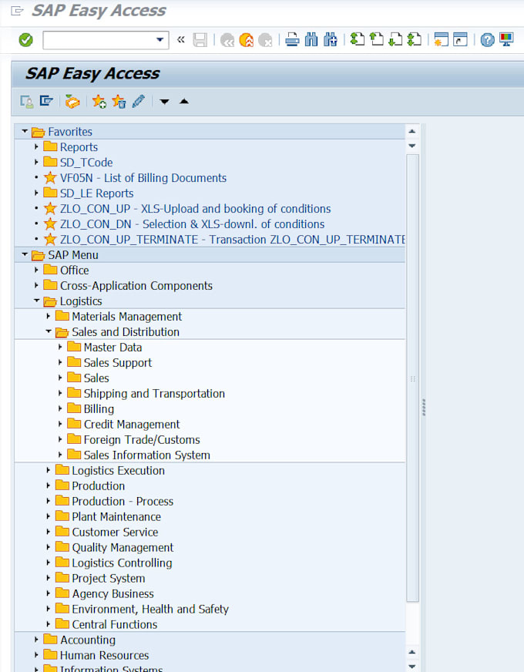Expand the Billing folder node
Viewport: 524px width, 672px height.
coord(60,409)
